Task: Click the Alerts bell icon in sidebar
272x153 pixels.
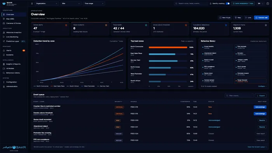Action: pyautogui.click(x=4, y=50)
